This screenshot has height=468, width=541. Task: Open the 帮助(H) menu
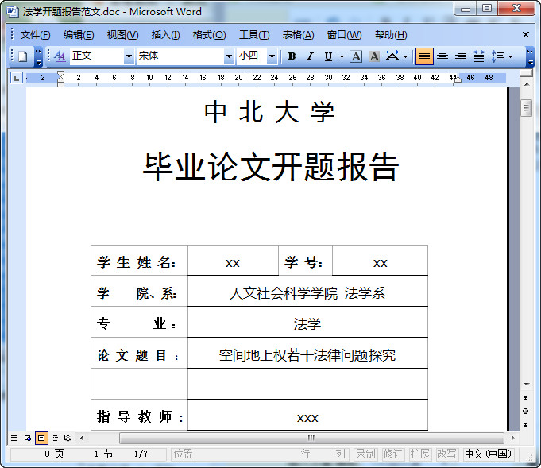pyautogui.click(x=391, y=35)
